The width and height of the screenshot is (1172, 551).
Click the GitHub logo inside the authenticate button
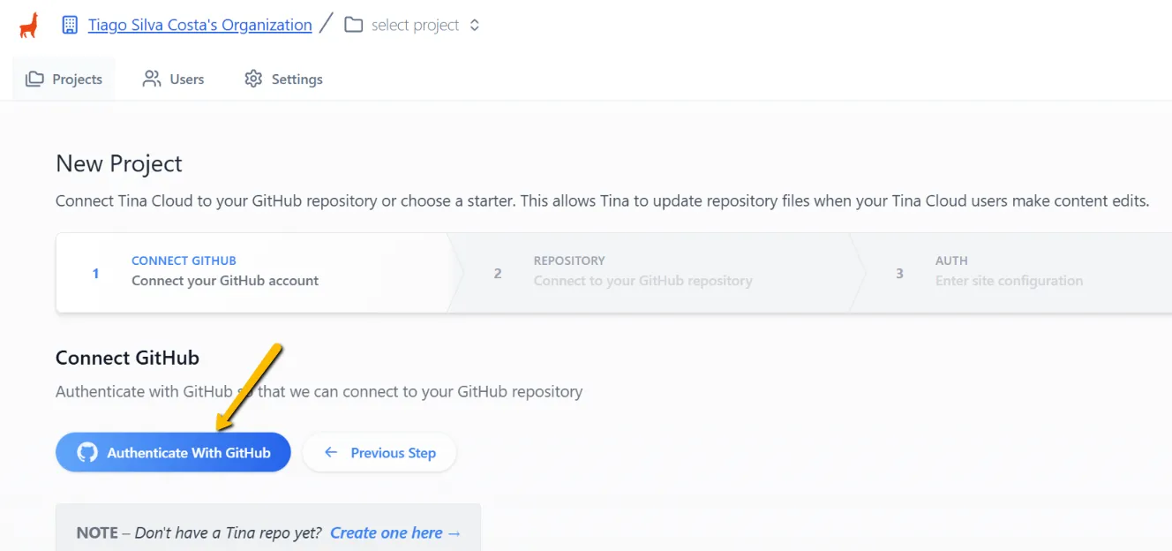click(86, 452)
